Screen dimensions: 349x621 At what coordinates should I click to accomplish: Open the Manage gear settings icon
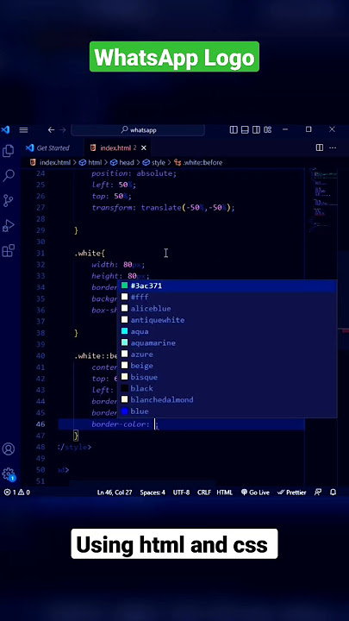click(9, 474)
